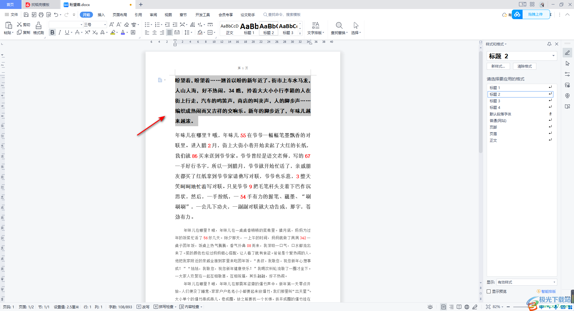
Task: Click the Save document icon
Action: coord(26,15)
